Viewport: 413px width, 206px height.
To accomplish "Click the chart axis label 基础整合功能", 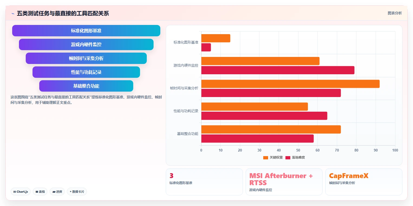I will tap(188, 134).
